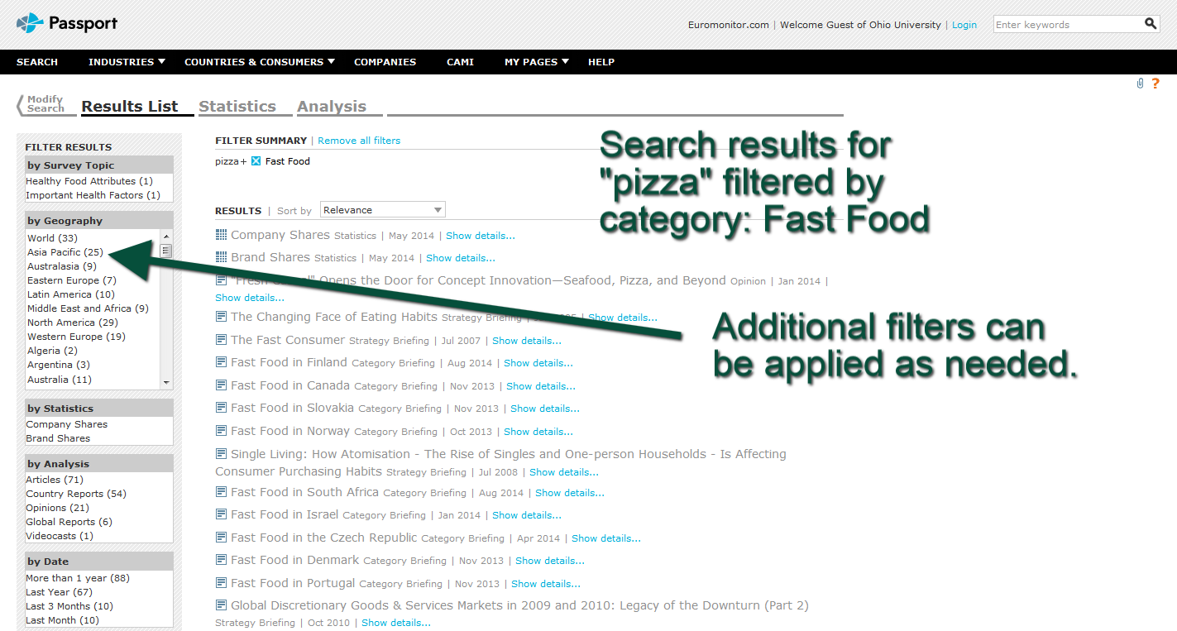Expand the My Pages menu
This screenshot has width=1177, height=631.
537,62
